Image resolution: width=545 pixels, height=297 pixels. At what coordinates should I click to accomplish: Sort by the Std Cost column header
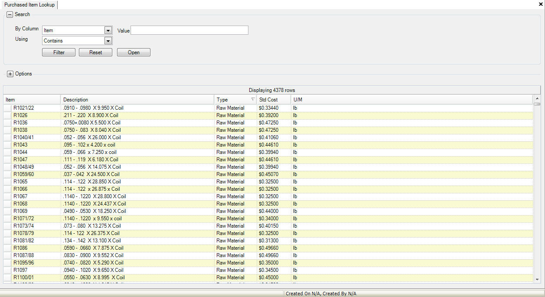click(x=273, y=100)
